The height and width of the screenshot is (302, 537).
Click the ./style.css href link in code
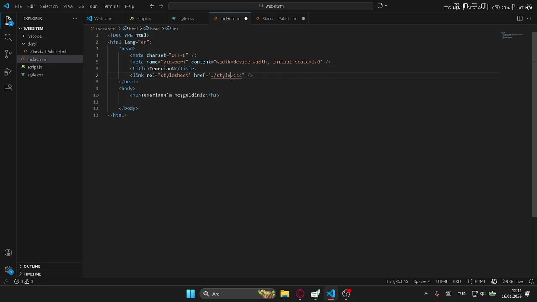227,75
